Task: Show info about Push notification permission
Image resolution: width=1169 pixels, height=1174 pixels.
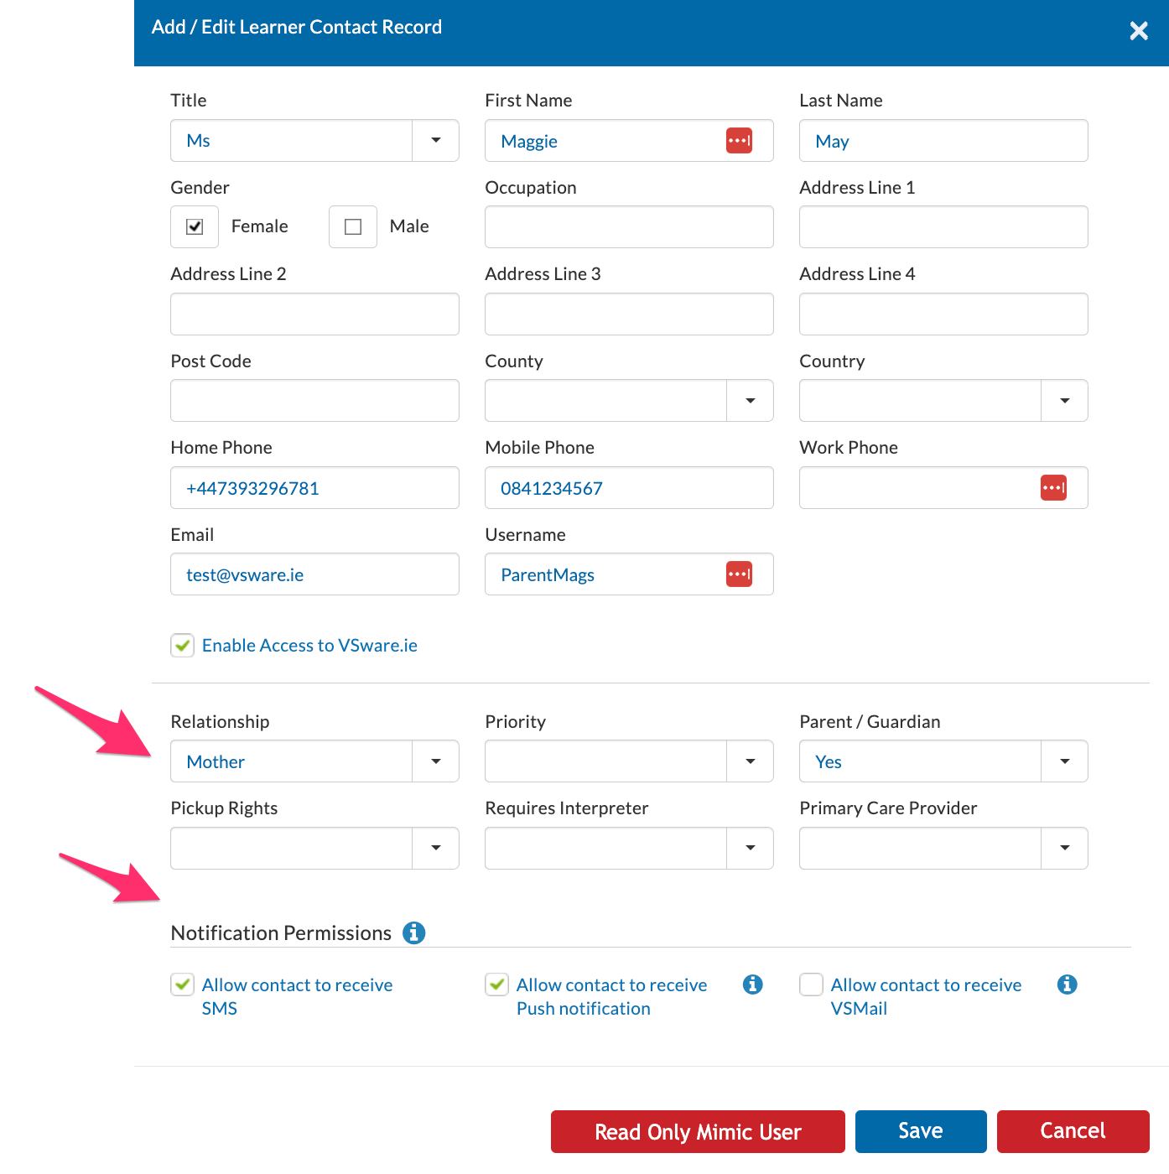Action: point(753,984)
